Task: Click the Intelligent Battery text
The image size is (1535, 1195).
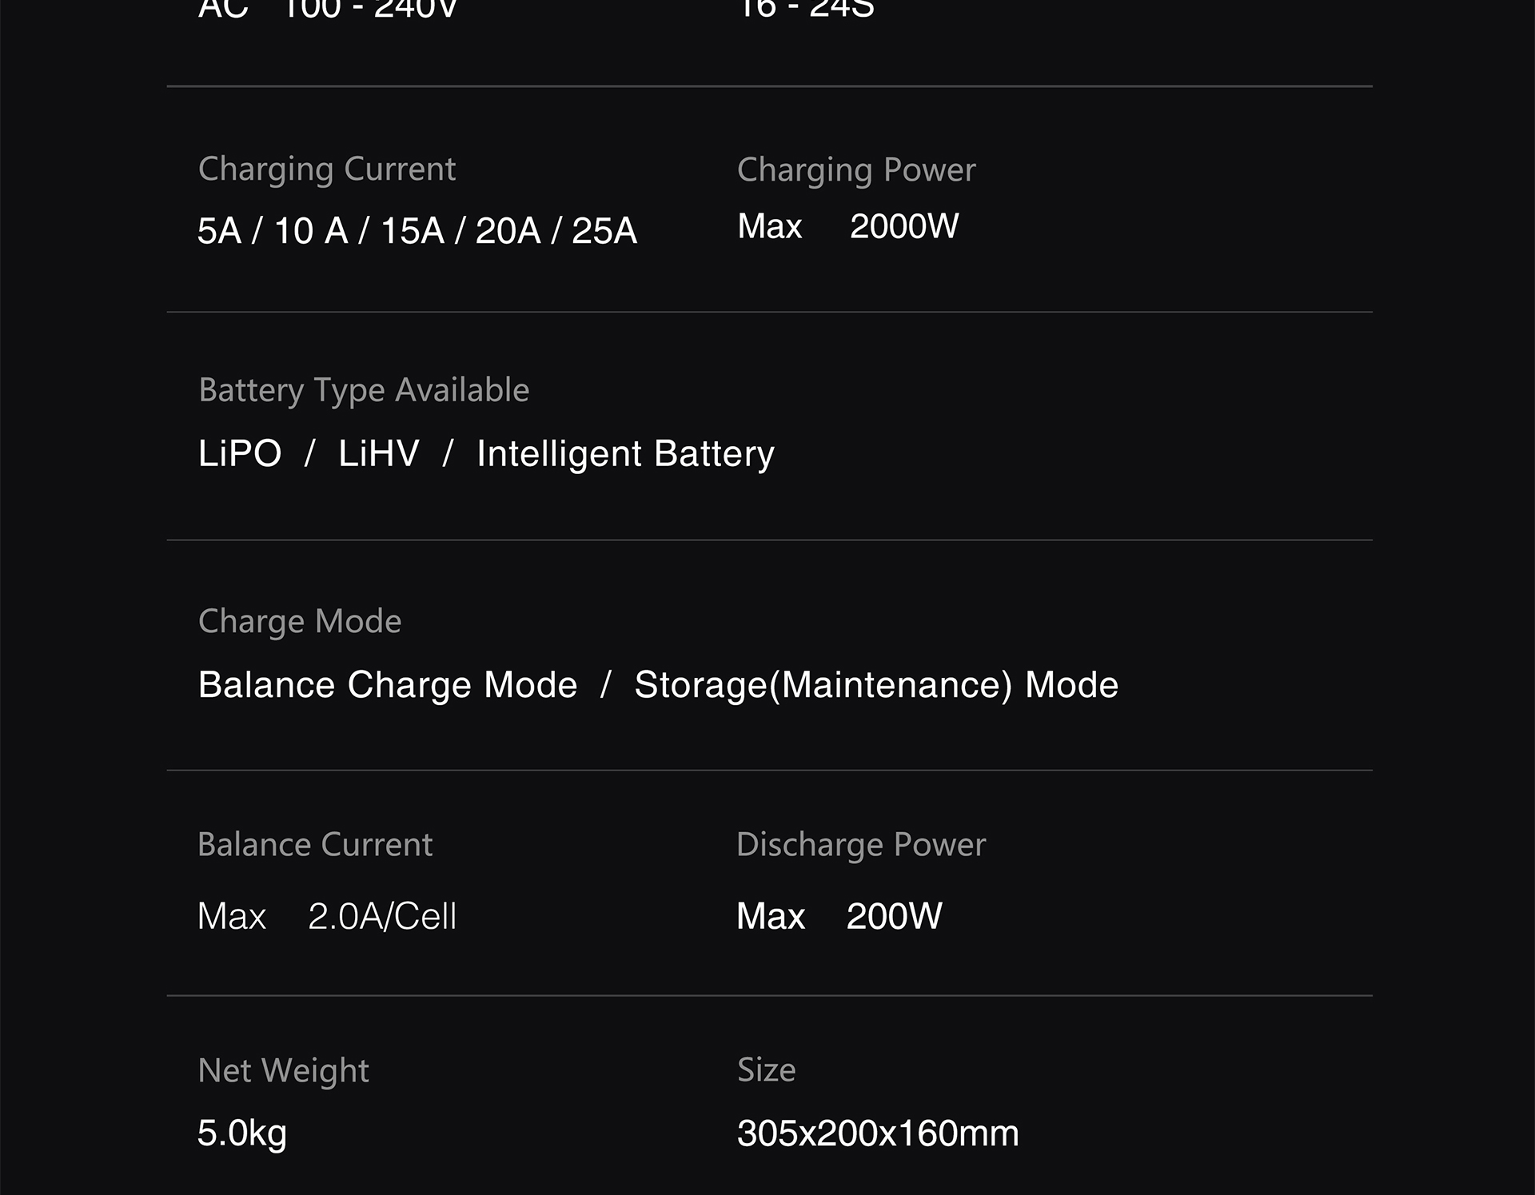Action: tap(625, 454)
